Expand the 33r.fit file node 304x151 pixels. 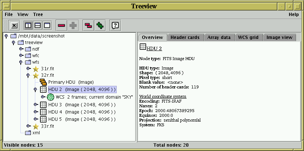[28, 126]
